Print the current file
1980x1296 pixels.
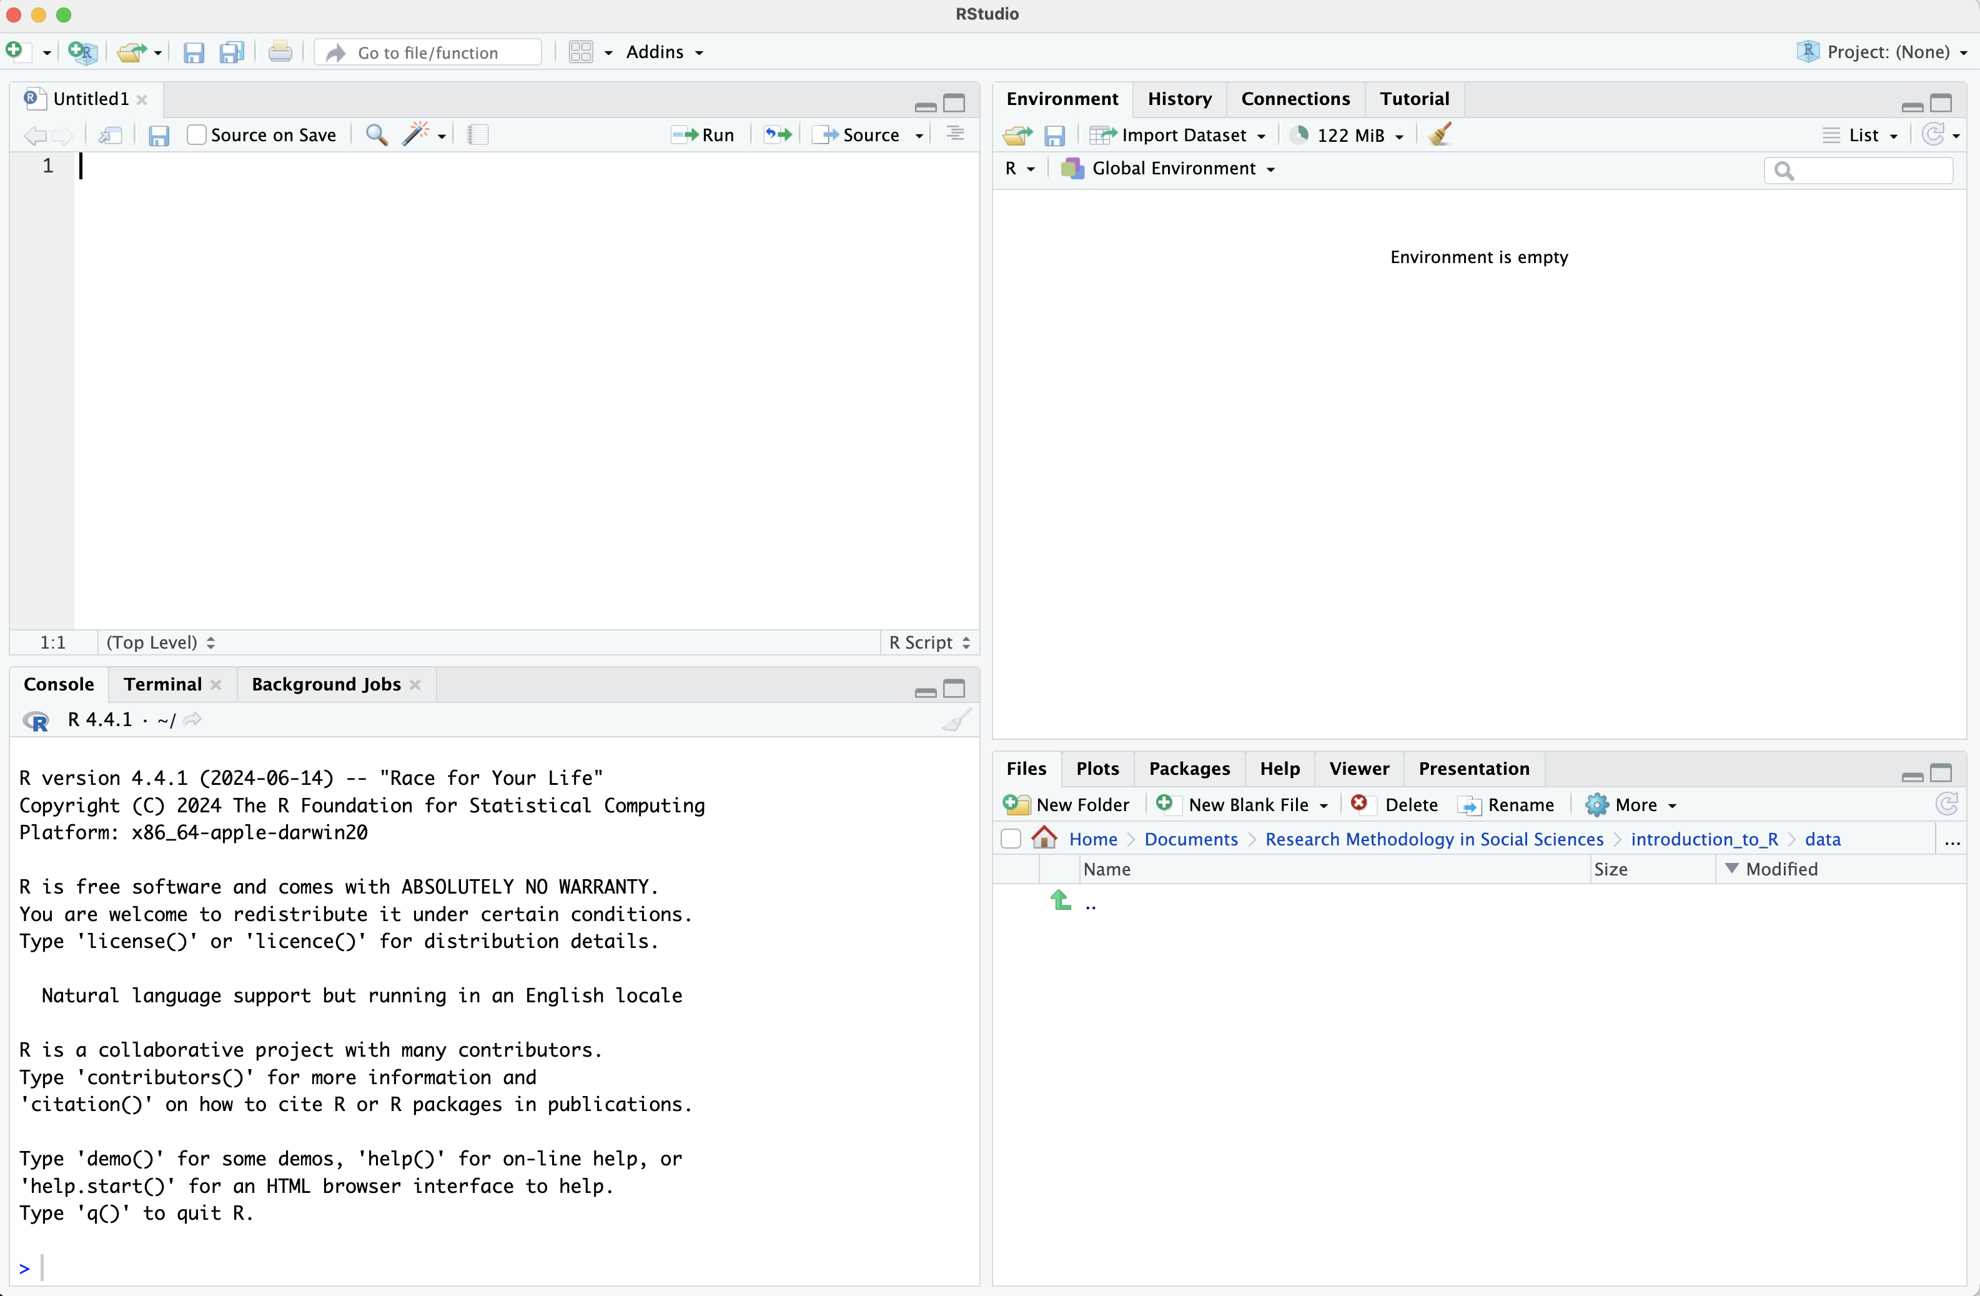(x=280, y=52)
